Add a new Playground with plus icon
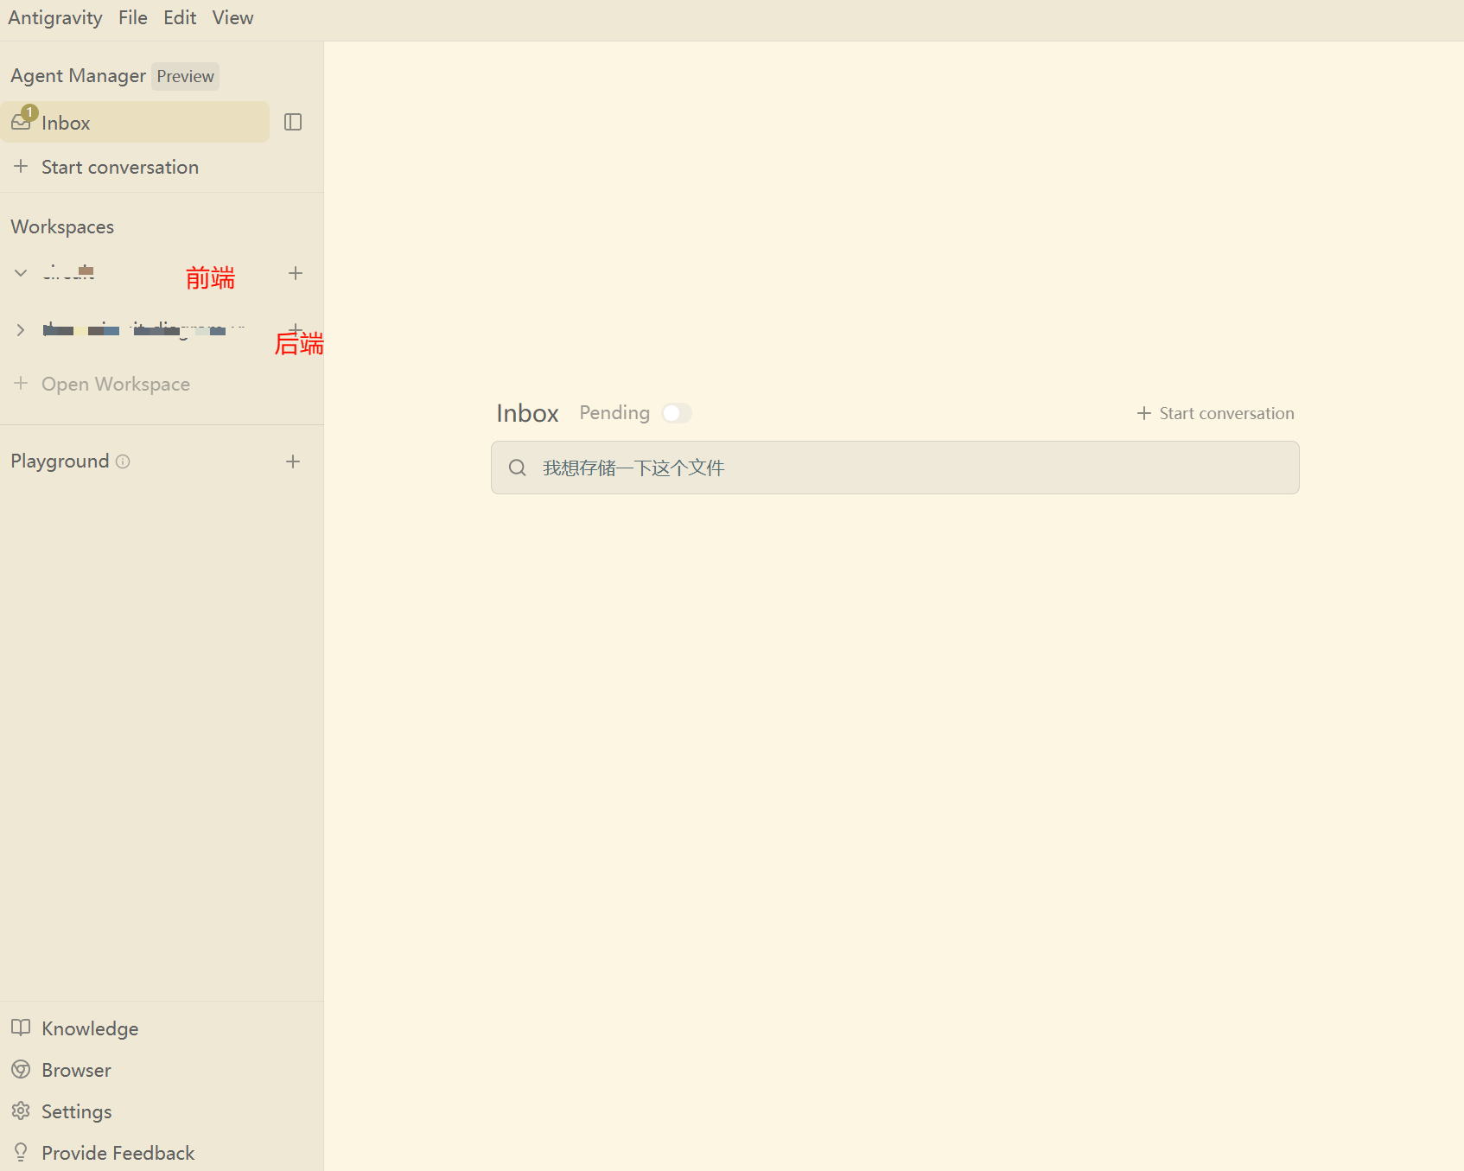 tap(293, 461)
